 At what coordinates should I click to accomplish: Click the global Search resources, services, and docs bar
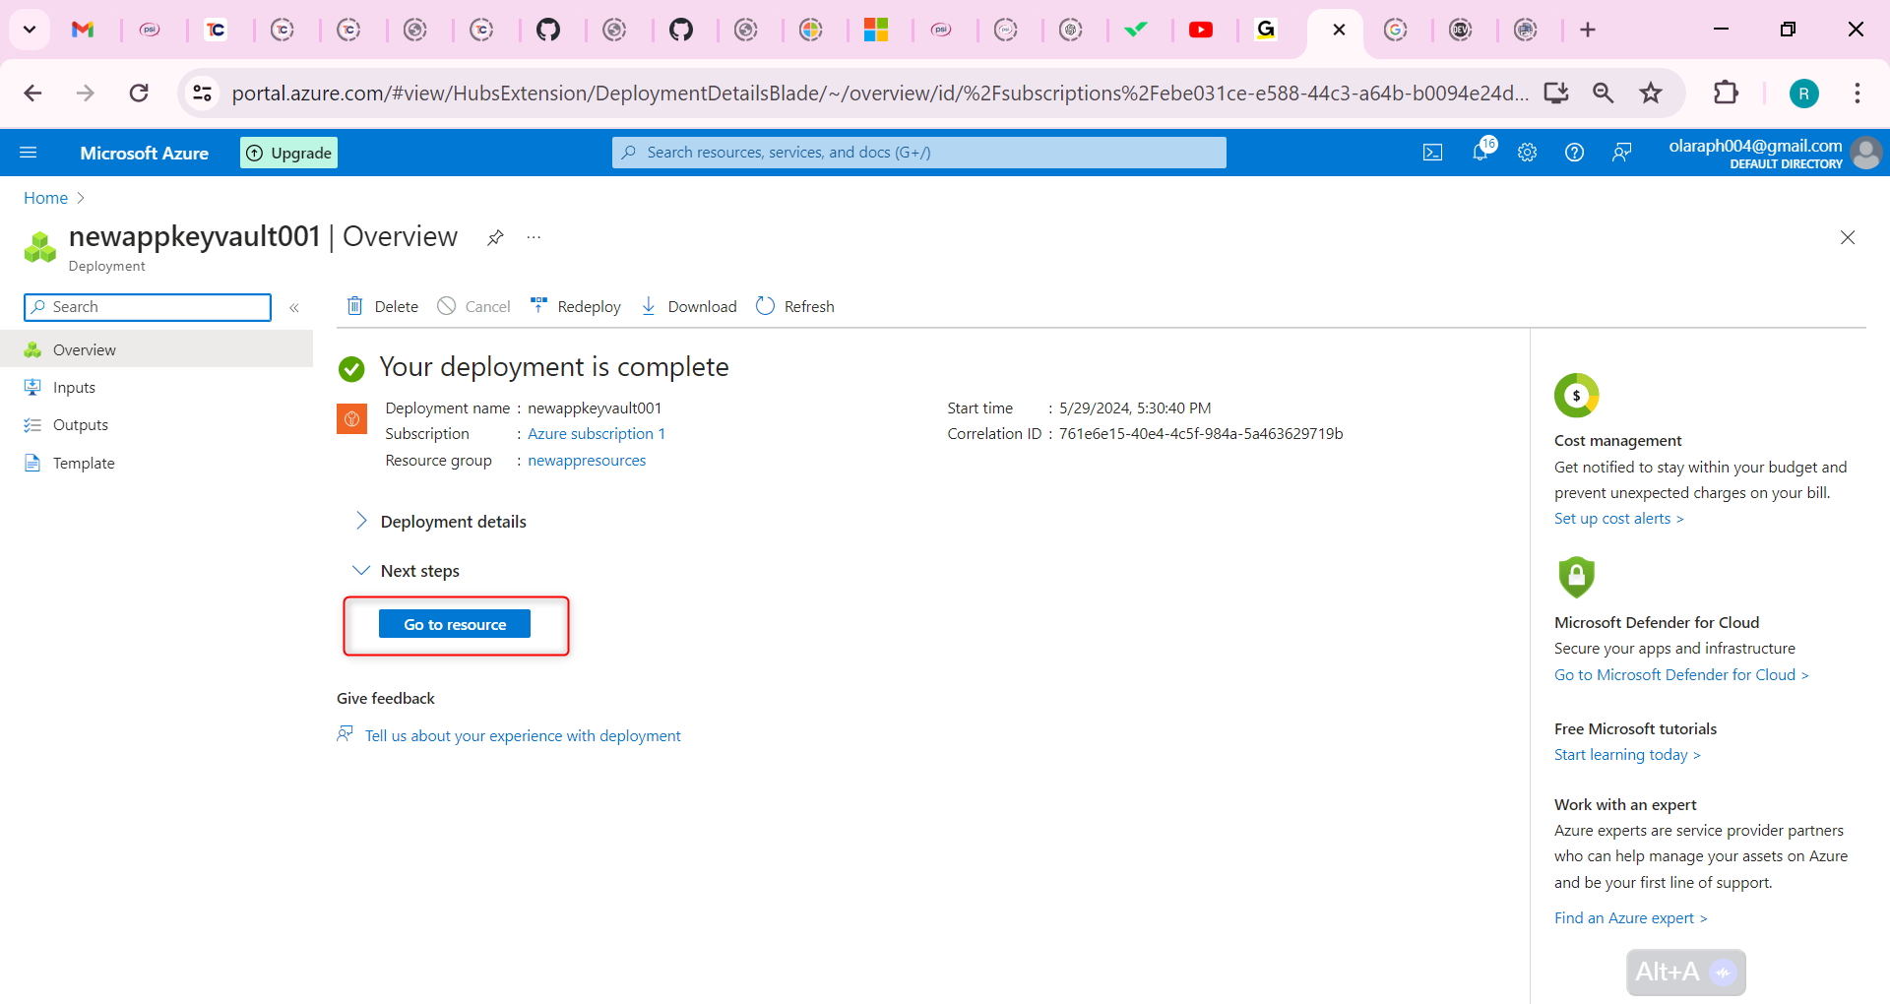pos(919,153)
